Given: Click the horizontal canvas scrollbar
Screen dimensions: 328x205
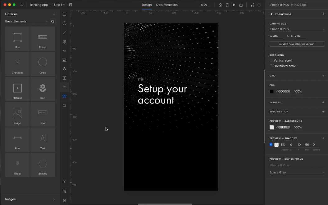Looking at the screenshot, I should point(165,204).
